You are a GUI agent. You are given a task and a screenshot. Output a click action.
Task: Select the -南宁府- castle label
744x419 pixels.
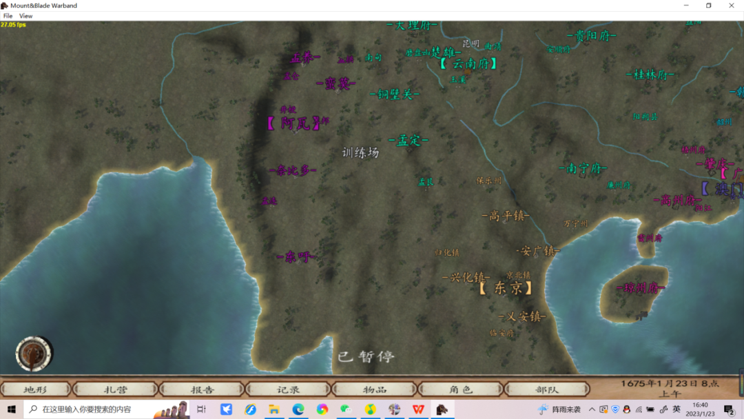[583, 168]
